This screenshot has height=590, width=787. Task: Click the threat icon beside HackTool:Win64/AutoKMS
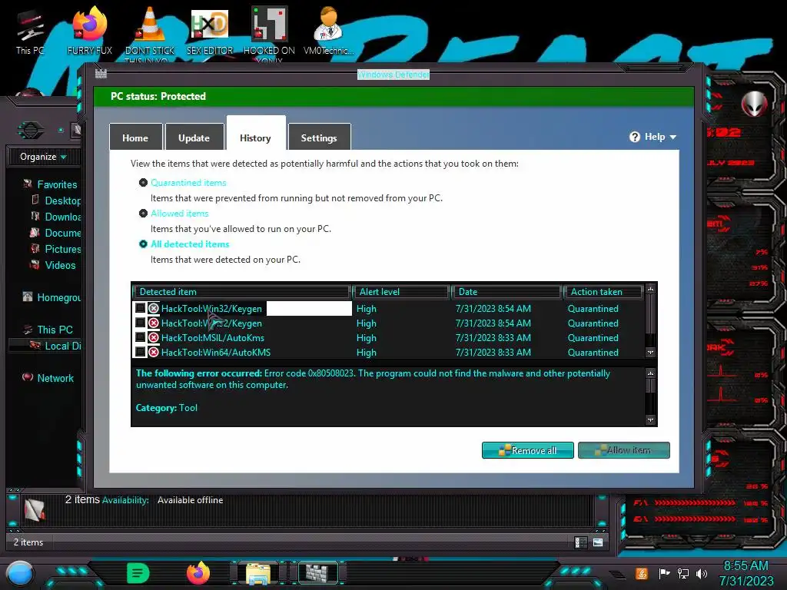coord(154,352)
